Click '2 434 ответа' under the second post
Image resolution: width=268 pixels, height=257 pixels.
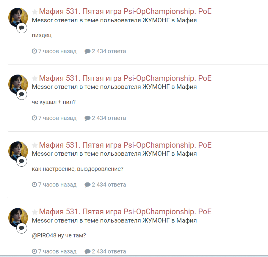(109, 118)
